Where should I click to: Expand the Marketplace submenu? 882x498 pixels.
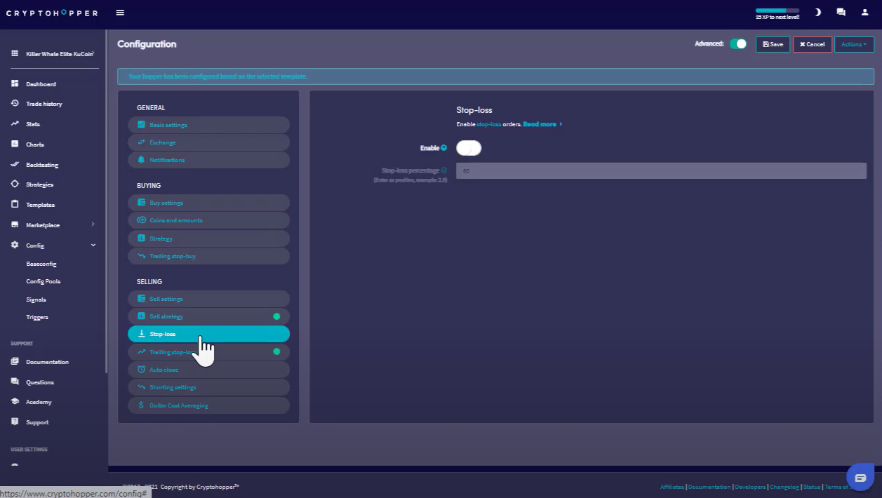93,224
